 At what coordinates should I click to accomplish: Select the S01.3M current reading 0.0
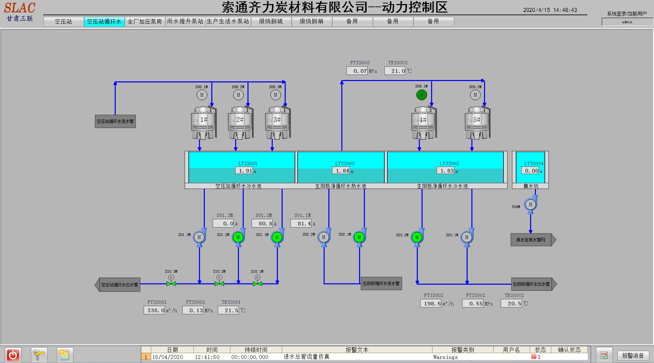(x=224, y=223)
